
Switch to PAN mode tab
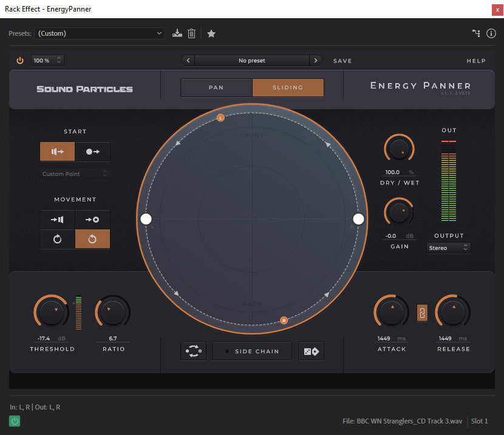217,87
